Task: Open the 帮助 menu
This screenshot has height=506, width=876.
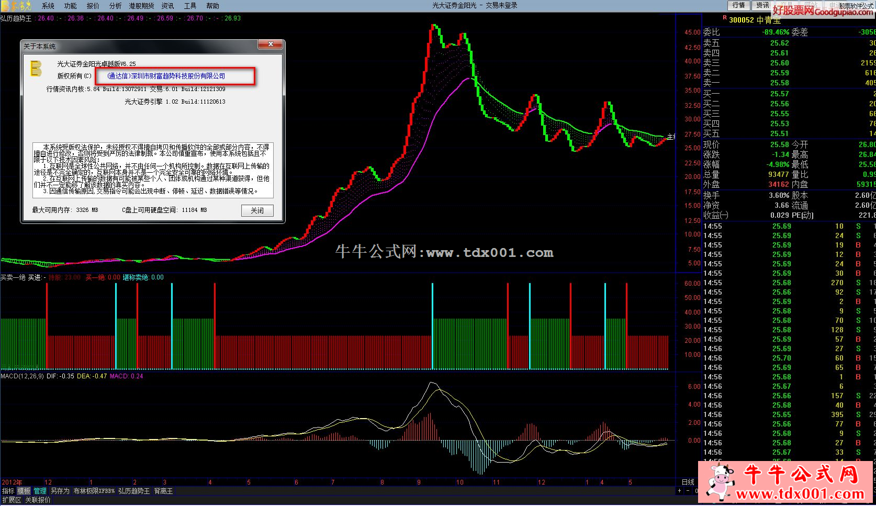Action: tap(212, 6)
